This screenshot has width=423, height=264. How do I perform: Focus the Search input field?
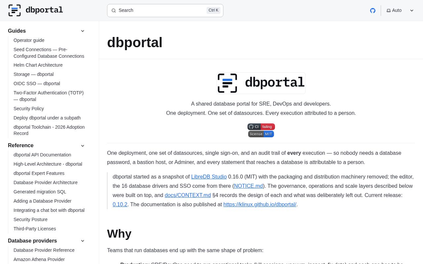click(x=165, y=11)
